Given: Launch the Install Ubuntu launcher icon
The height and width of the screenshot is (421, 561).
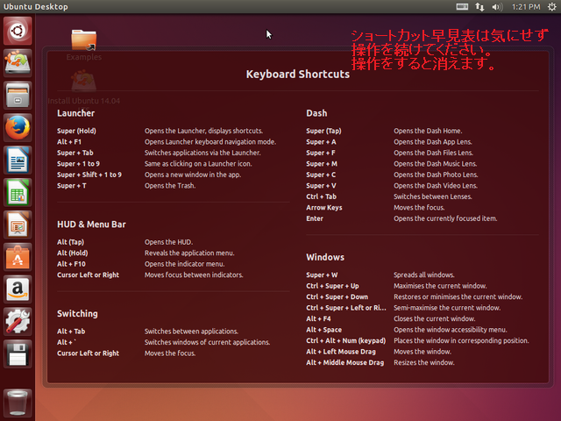Looking at the screenshot, I should pos(18,63).
